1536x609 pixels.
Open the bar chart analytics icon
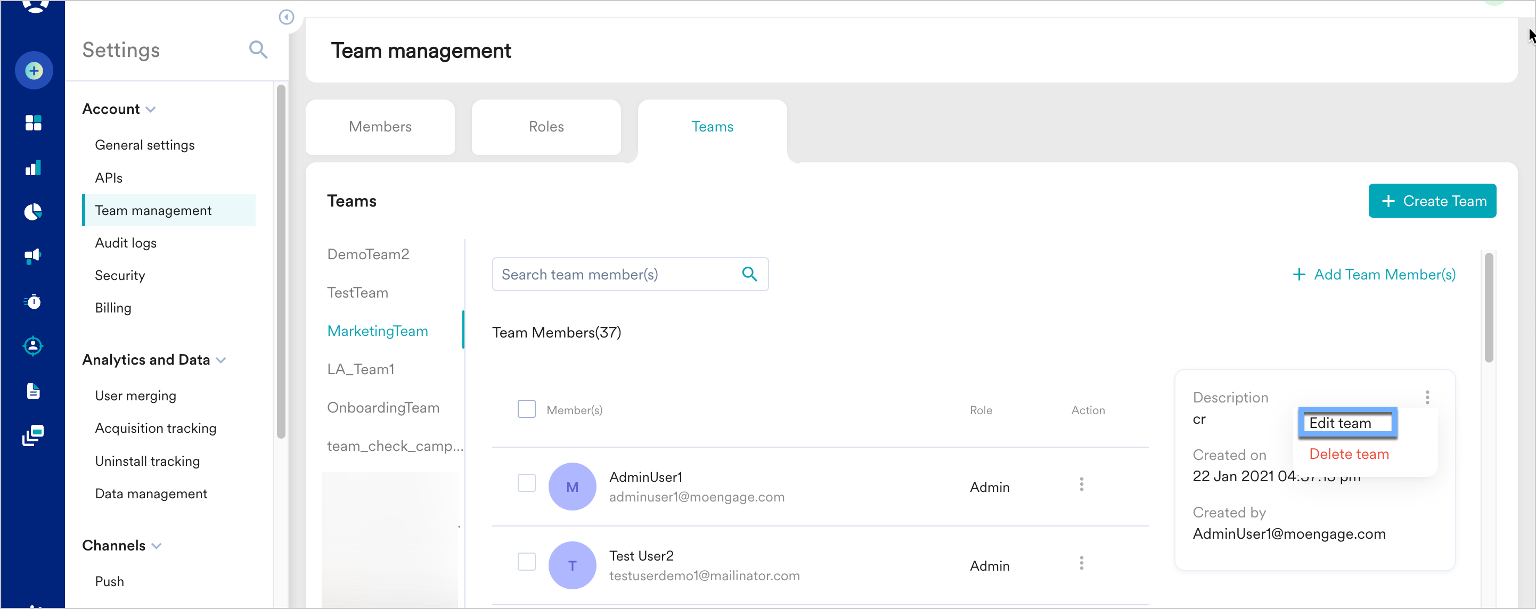34,168
